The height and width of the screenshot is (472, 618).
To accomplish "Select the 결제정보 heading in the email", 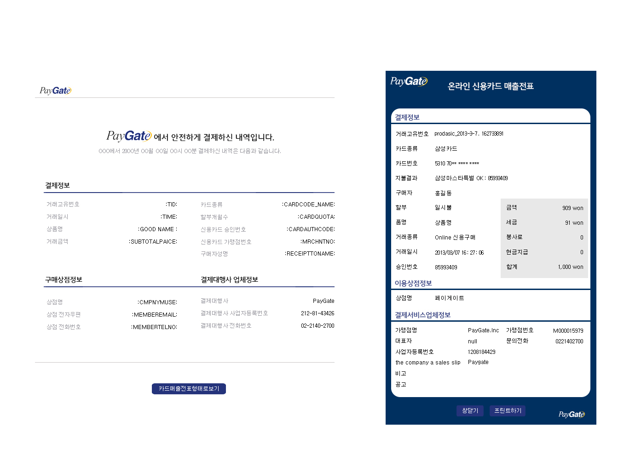I will [57, 185].
